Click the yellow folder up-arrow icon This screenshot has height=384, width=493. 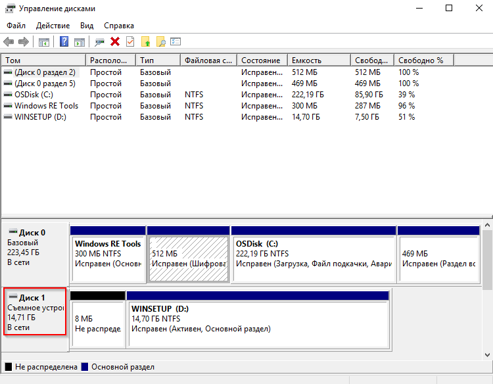(145, 41)
